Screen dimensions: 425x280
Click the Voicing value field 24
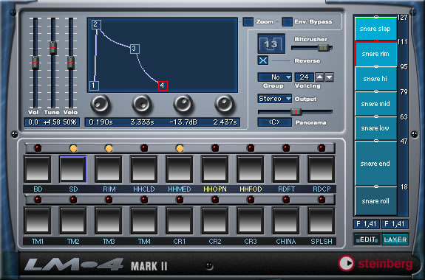coord(304,77)
